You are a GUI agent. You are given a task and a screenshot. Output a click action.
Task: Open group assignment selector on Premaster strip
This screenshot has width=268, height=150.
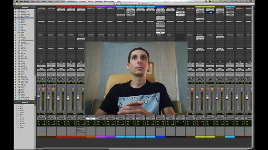41,75
